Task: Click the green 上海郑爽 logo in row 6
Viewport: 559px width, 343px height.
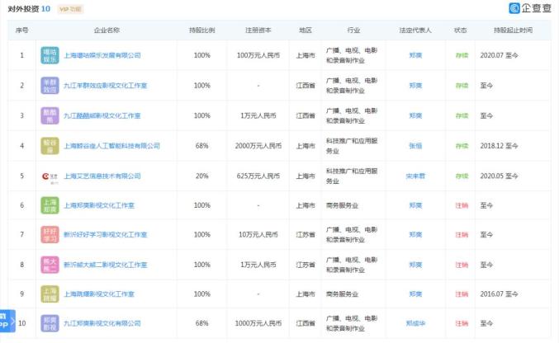Action: click(x=50, y=205)
